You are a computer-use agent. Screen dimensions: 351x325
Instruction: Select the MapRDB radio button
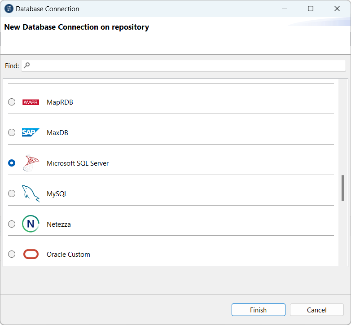point(12,102)
